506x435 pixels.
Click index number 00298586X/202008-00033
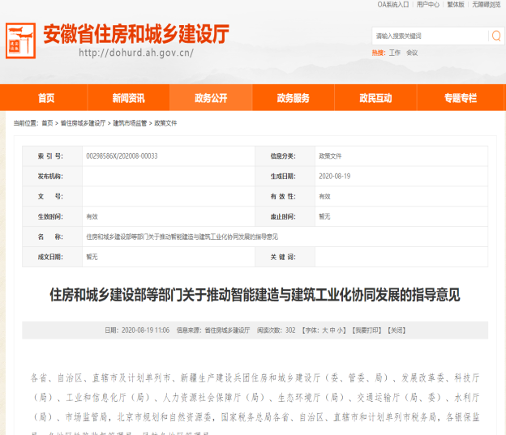coord(122,156)
